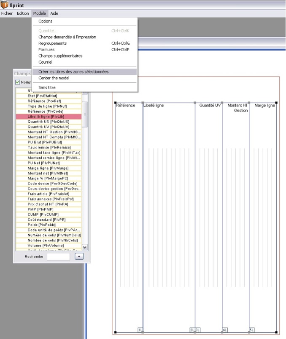Toggle the Noms checkbox

17,82
